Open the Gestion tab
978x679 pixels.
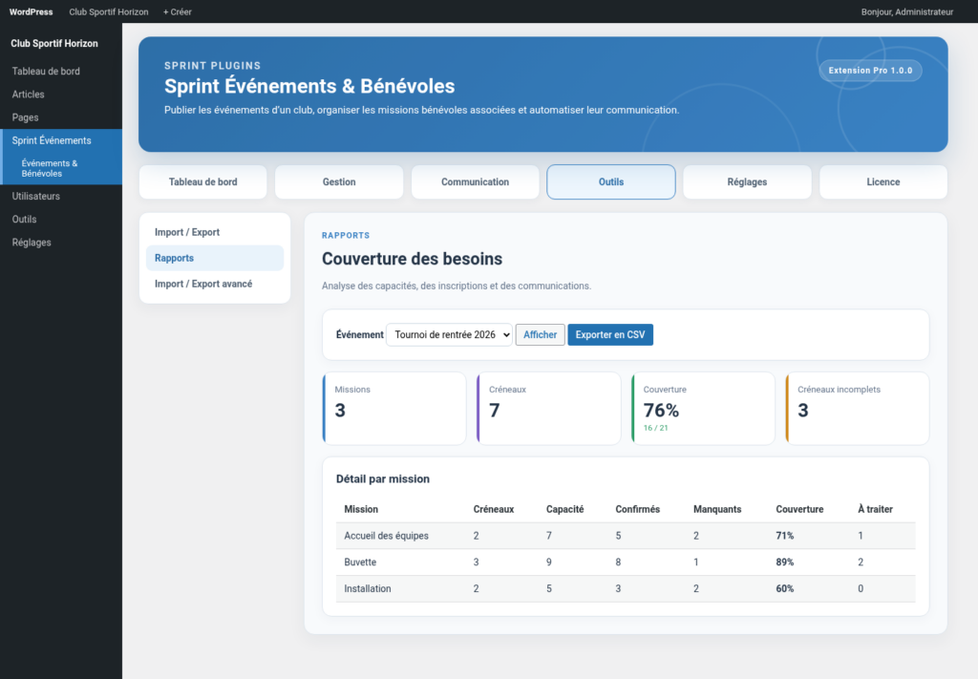click(339, 182)
